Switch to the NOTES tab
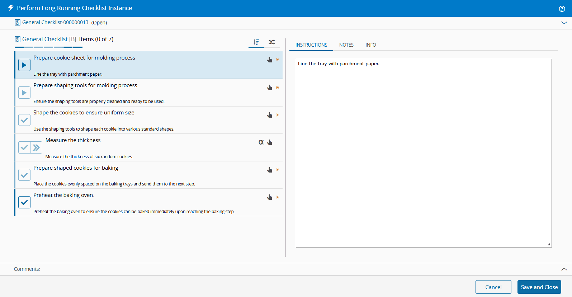Viewport: 572px width, 297px height. point(346,45)
